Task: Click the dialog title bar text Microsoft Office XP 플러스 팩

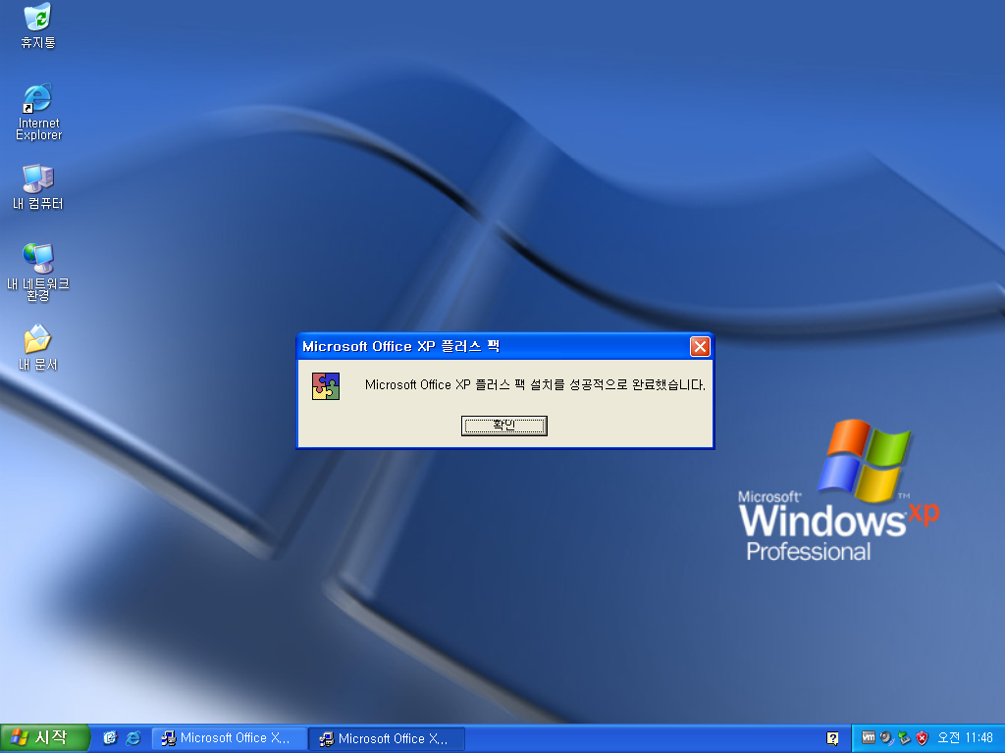Action: pyautogui.click(x=400, y=346)
